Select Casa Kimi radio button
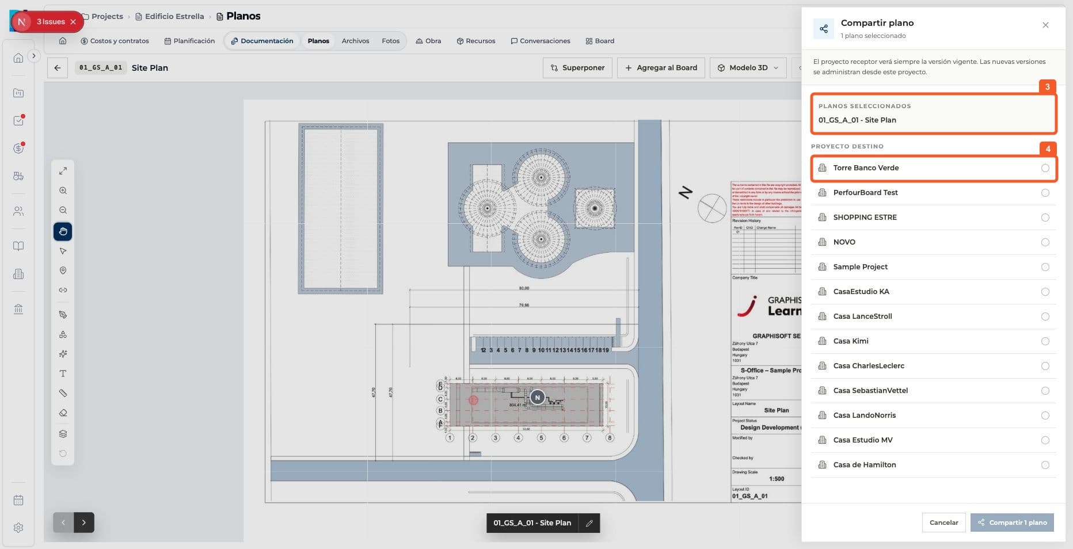Screen dimensions: 1073x549 click(1045, 341)
